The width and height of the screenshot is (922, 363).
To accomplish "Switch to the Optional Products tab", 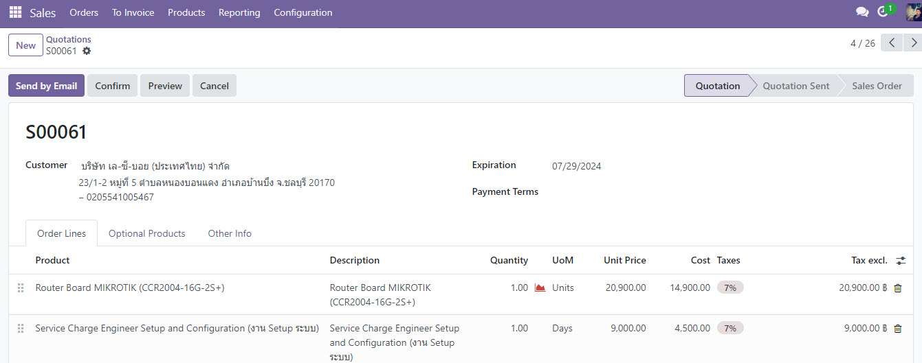I will 146,233.
